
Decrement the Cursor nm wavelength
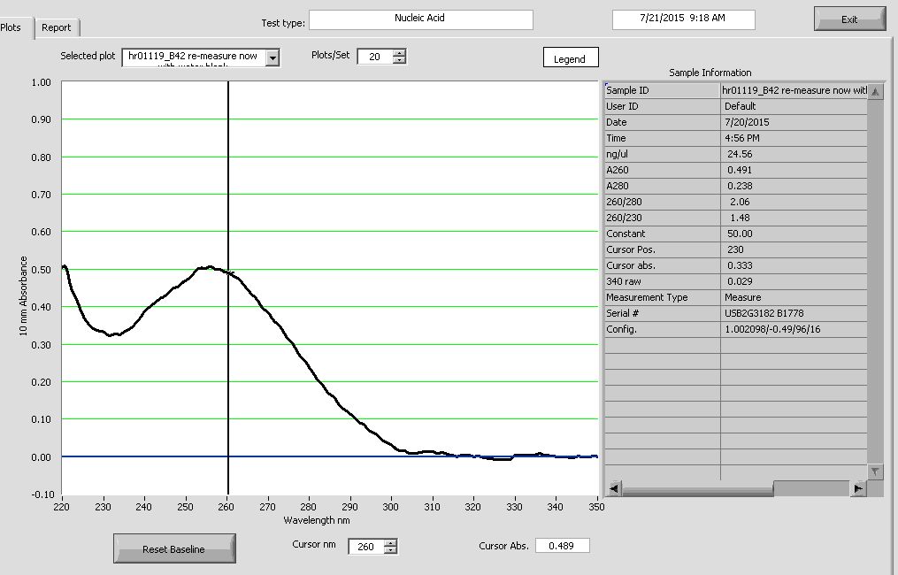click(x=390, y=551)
